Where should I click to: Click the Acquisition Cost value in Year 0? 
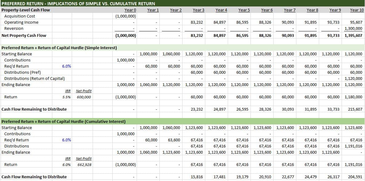point(126,16)
